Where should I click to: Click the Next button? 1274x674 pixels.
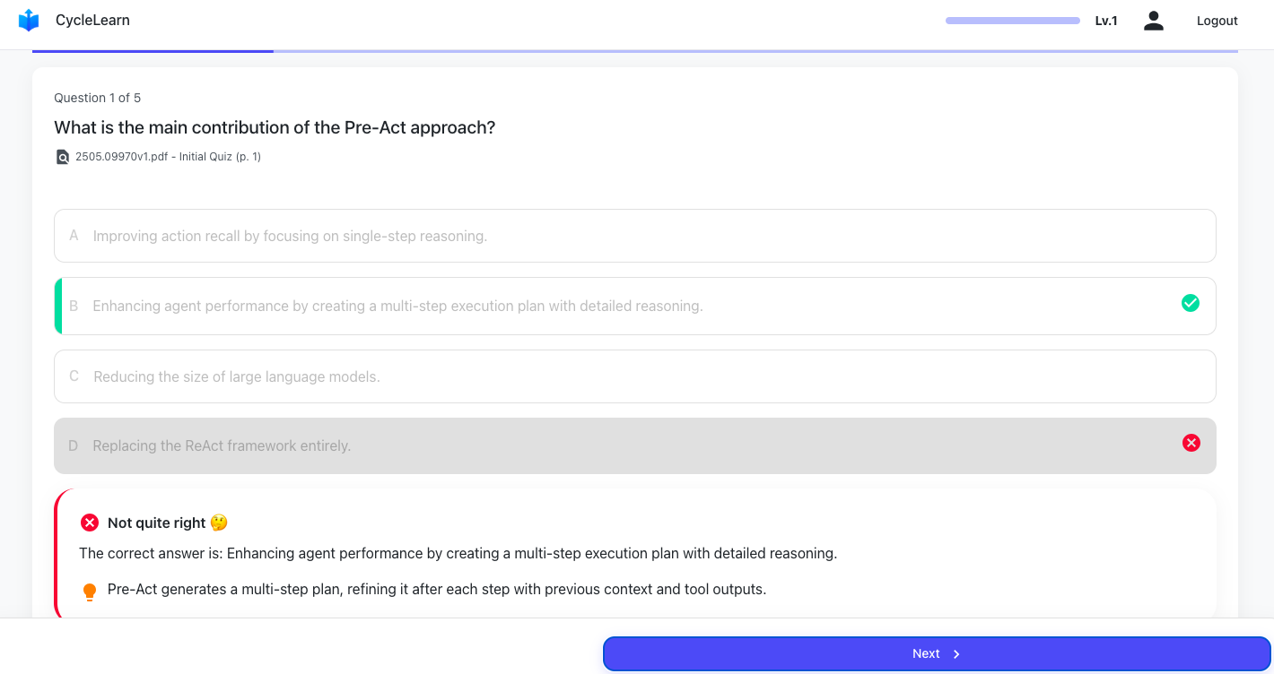936,653
